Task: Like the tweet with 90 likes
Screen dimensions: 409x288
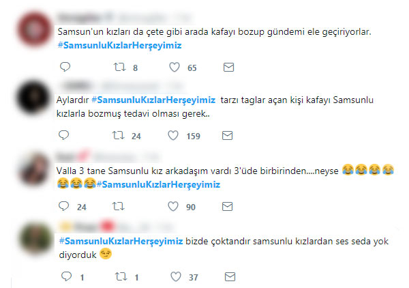Action: [173, 207]
